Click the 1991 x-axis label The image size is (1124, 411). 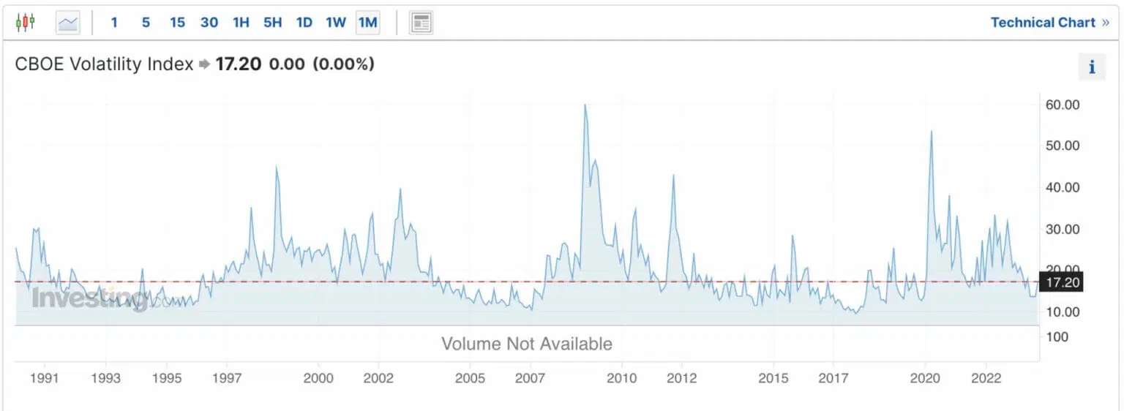[45, 378]
